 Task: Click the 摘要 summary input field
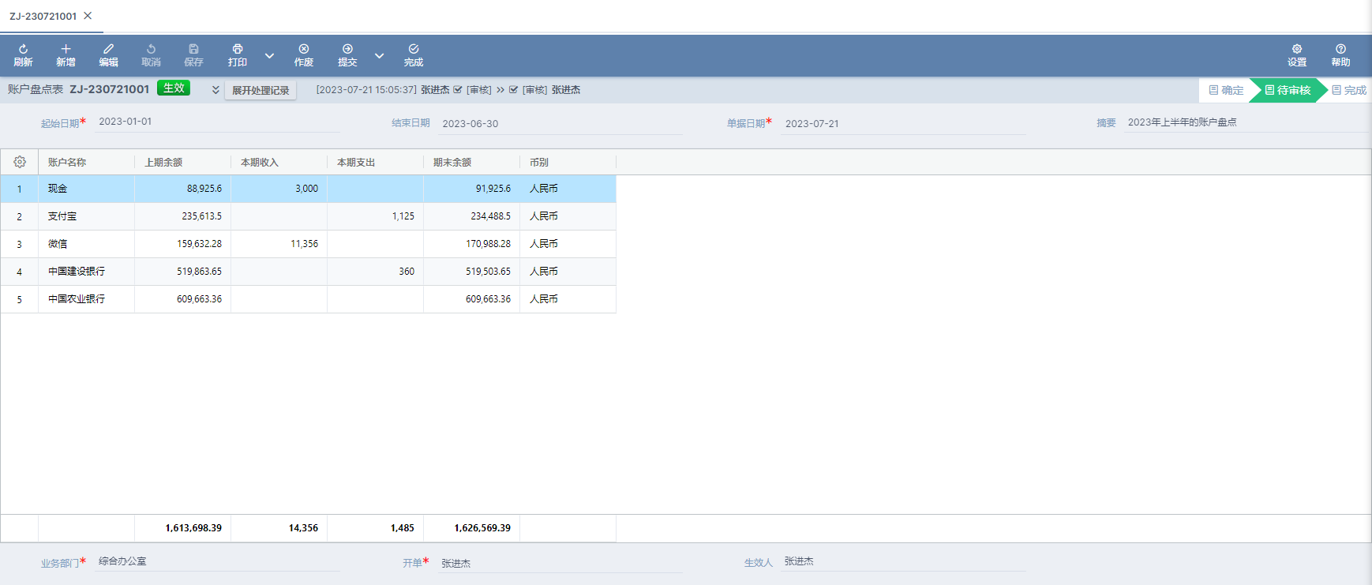(x=1246, y=122)
